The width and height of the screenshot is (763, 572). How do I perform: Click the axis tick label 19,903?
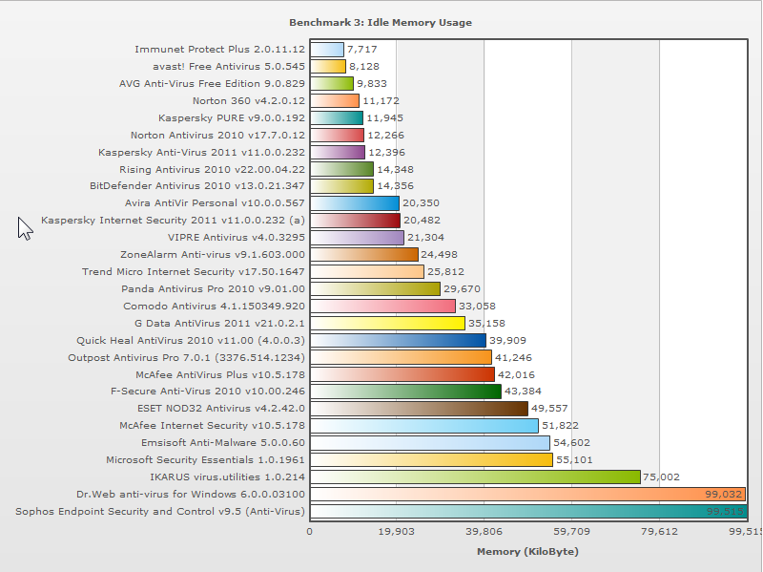(396, 531)
